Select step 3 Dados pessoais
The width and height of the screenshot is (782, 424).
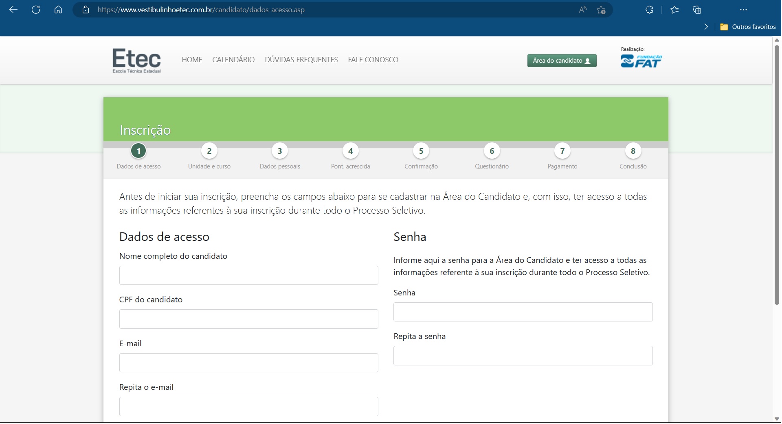pyautogui.click(x=280, y=151)
